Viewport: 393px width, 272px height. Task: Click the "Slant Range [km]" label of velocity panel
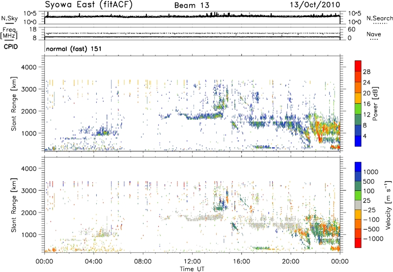pos(14,205)
